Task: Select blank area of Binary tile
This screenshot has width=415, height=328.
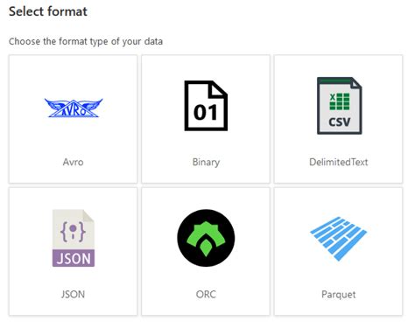Action: (206, 144)
